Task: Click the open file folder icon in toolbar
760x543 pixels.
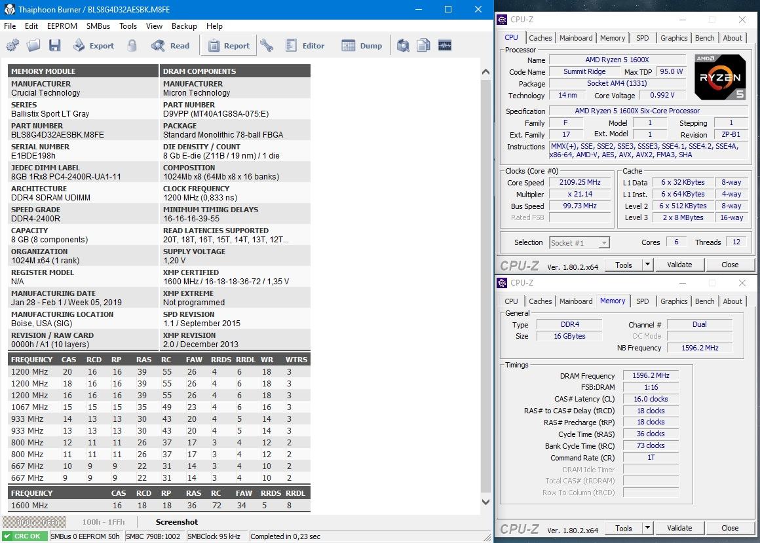Action: [33, 46]
